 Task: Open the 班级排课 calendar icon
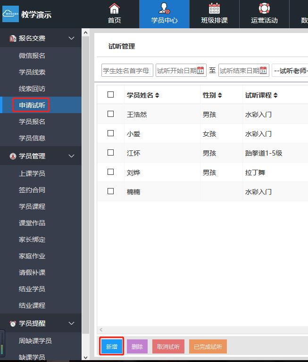214,8
